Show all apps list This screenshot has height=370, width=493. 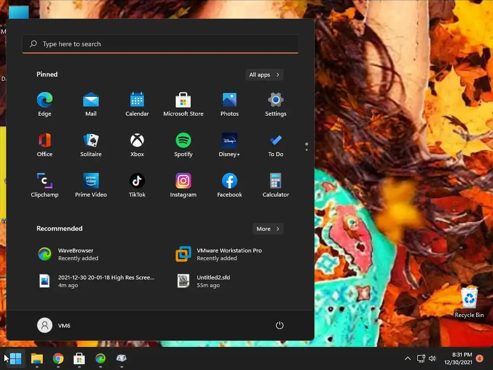264,75
